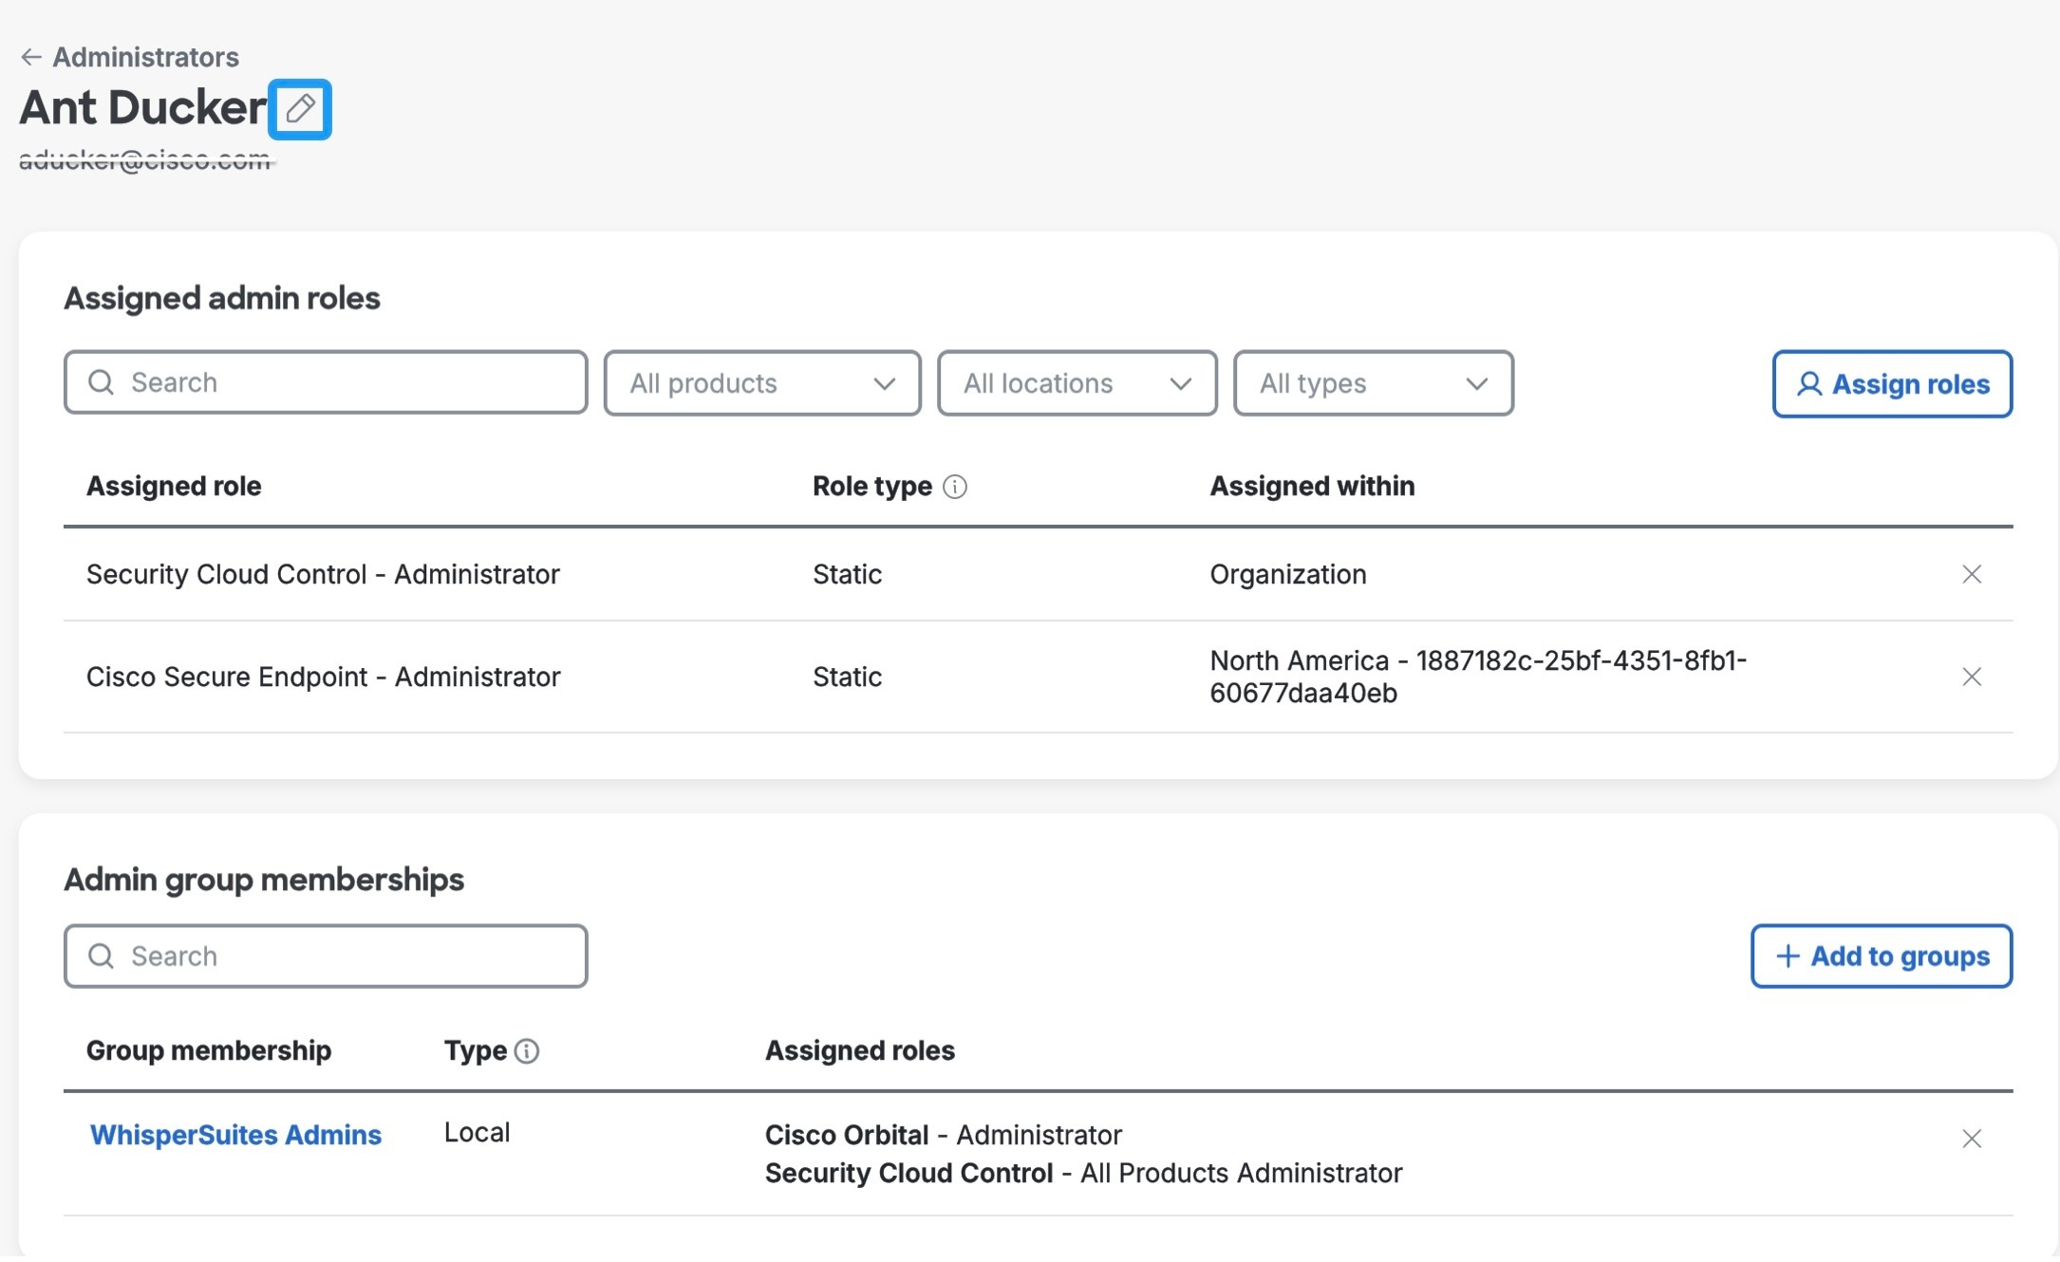Screen dimensions: 2060x1262
Task: Open the Administrators breadcrumb link
Action: pos(145,58)
